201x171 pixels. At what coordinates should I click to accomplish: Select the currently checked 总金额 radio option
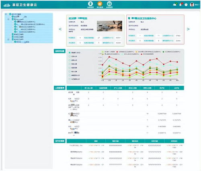click(70, 53)
